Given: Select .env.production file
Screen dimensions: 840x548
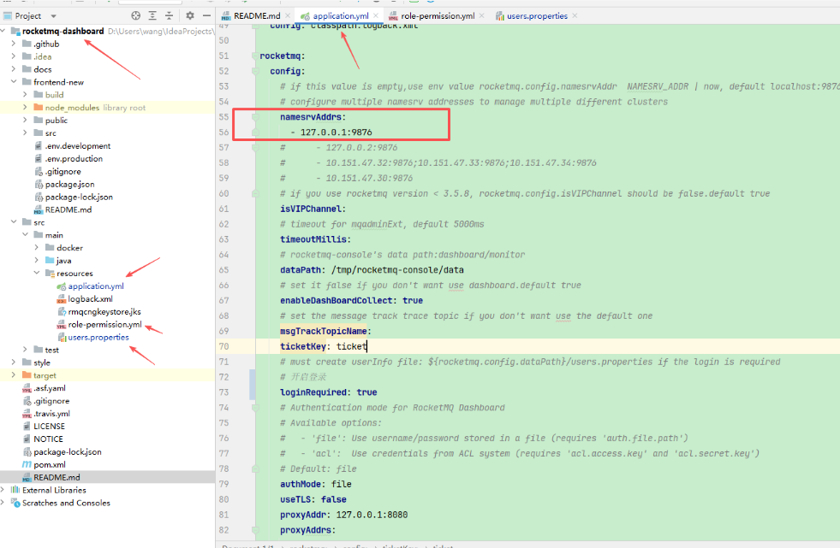Looking at the screenshot, I should 74,159.
